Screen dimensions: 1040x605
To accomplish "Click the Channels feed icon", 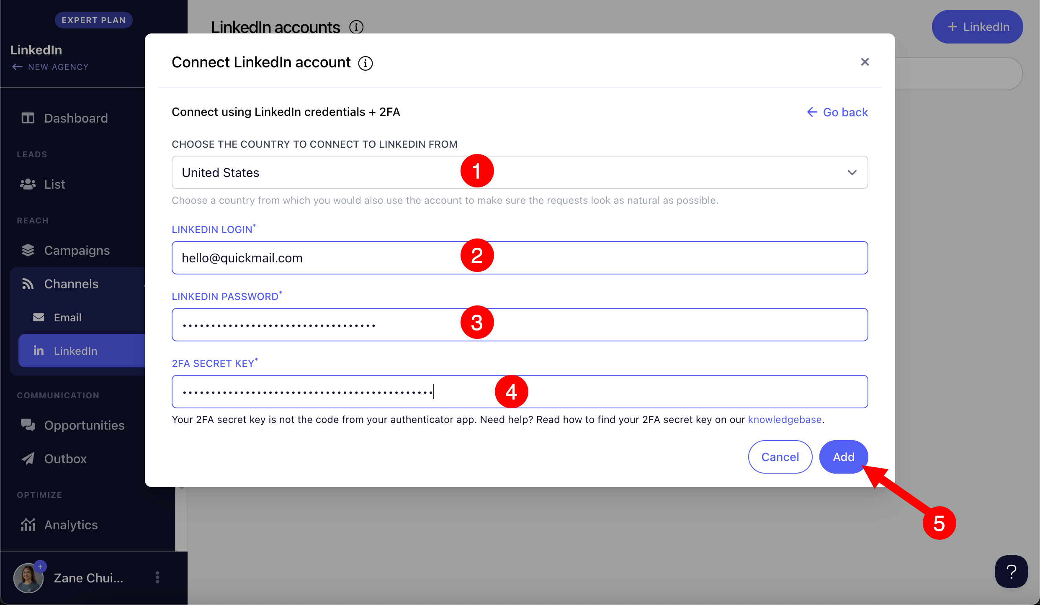I will pos(28,284).
